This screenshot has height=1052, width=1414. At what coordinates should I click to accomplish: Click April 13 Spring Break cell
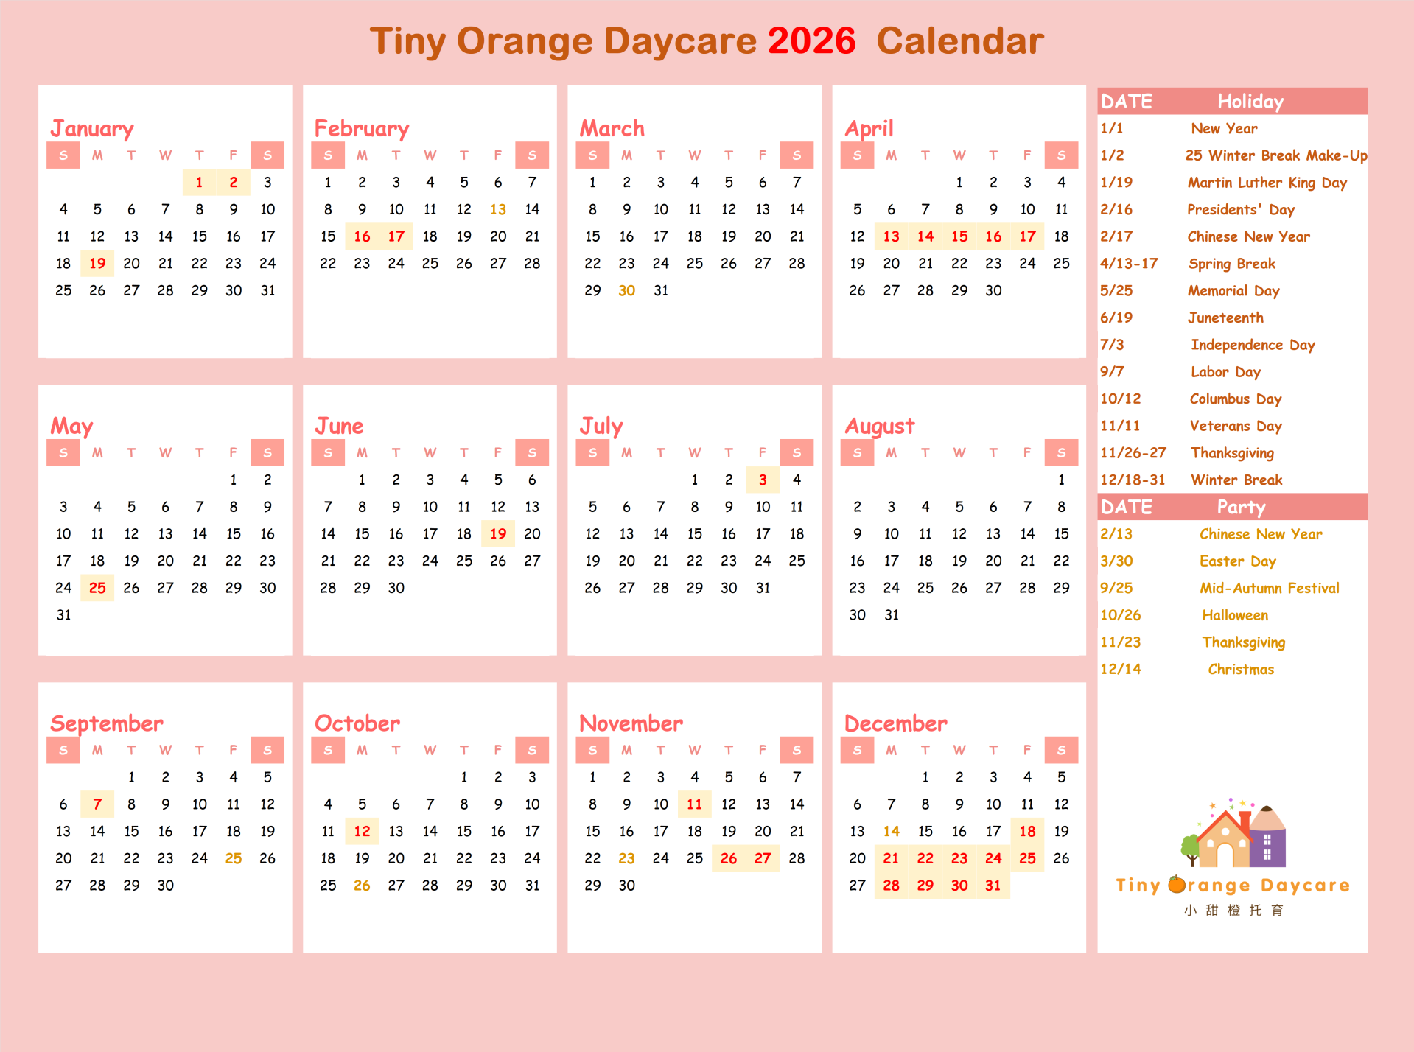point(891,236)
